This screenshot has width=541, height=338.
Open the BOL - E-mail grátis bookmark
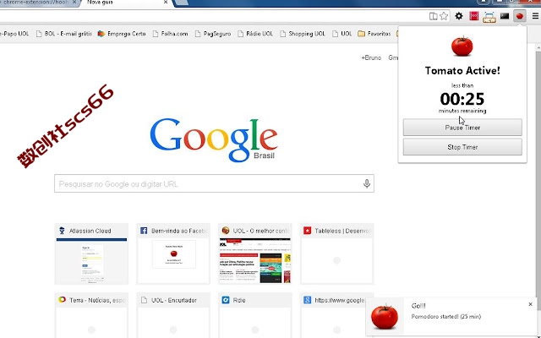tap(64, 34)
